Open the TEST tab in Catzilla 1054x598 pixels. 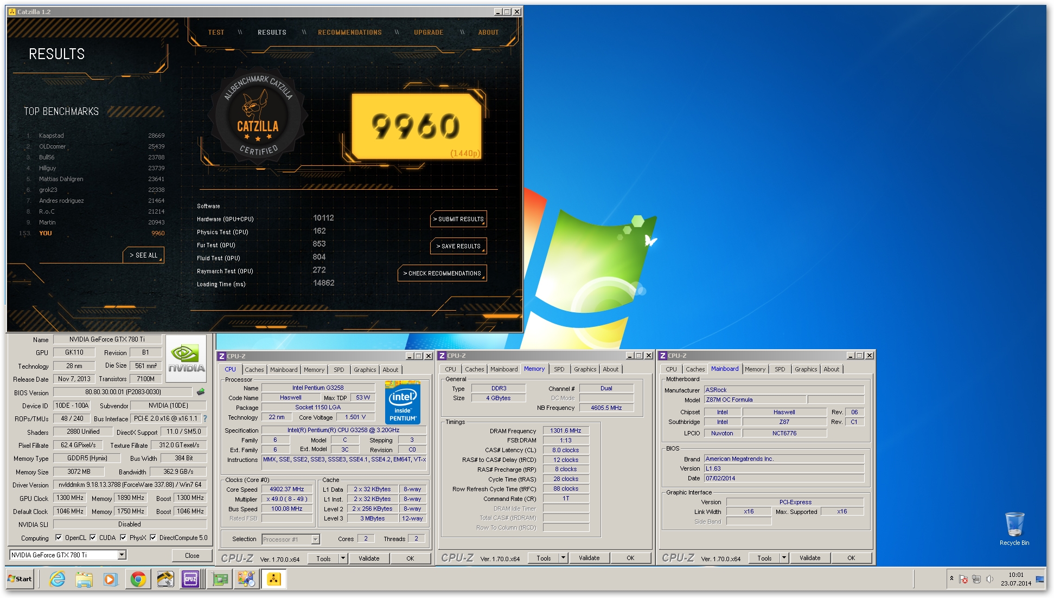[216, 33]
